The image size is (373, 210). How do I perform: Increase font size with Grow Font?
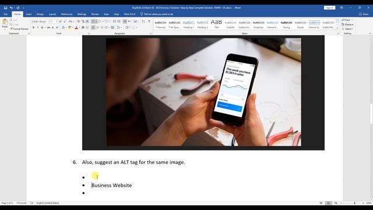(x=61, y=22)
